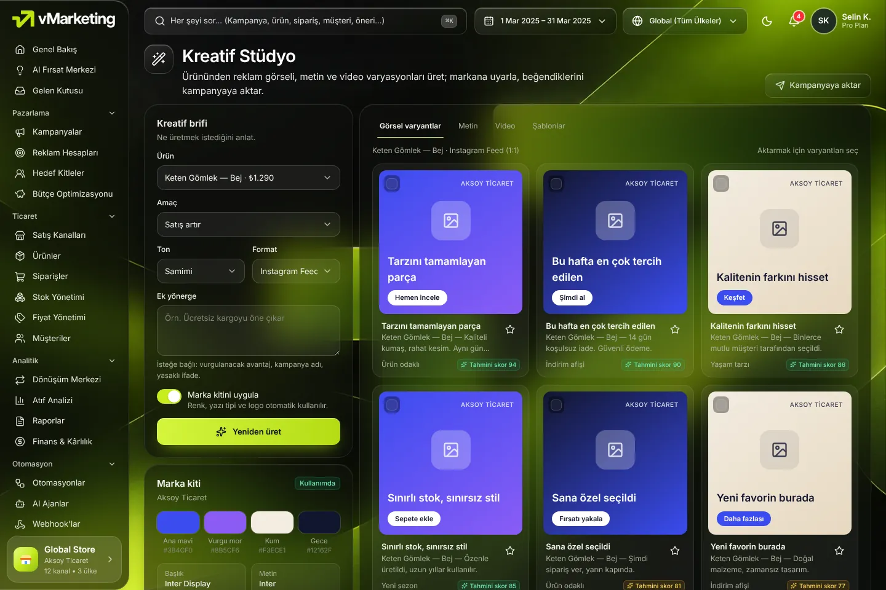Switch to dark mode moon icon
The width and height of the screenshot is (886, 590).
pos(767,21)
